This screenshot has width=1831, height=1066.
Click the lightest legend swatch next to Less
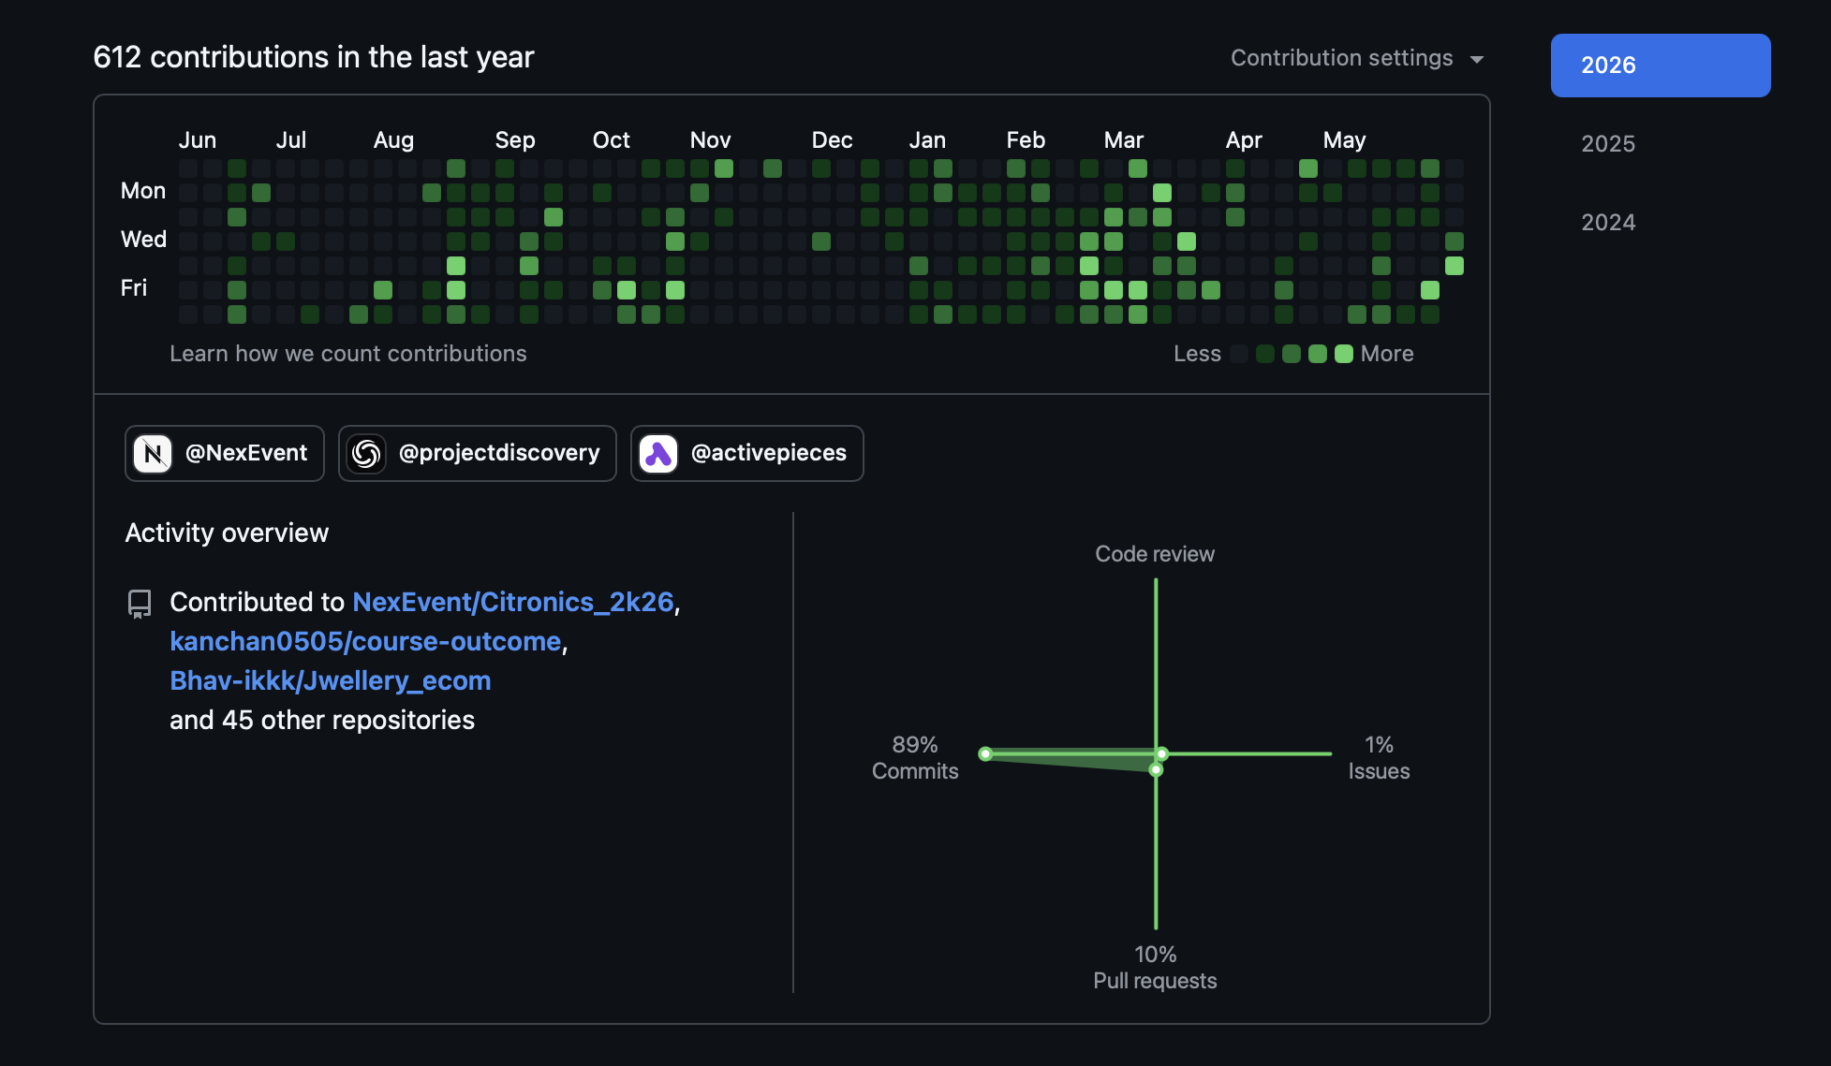[1239, 354]
